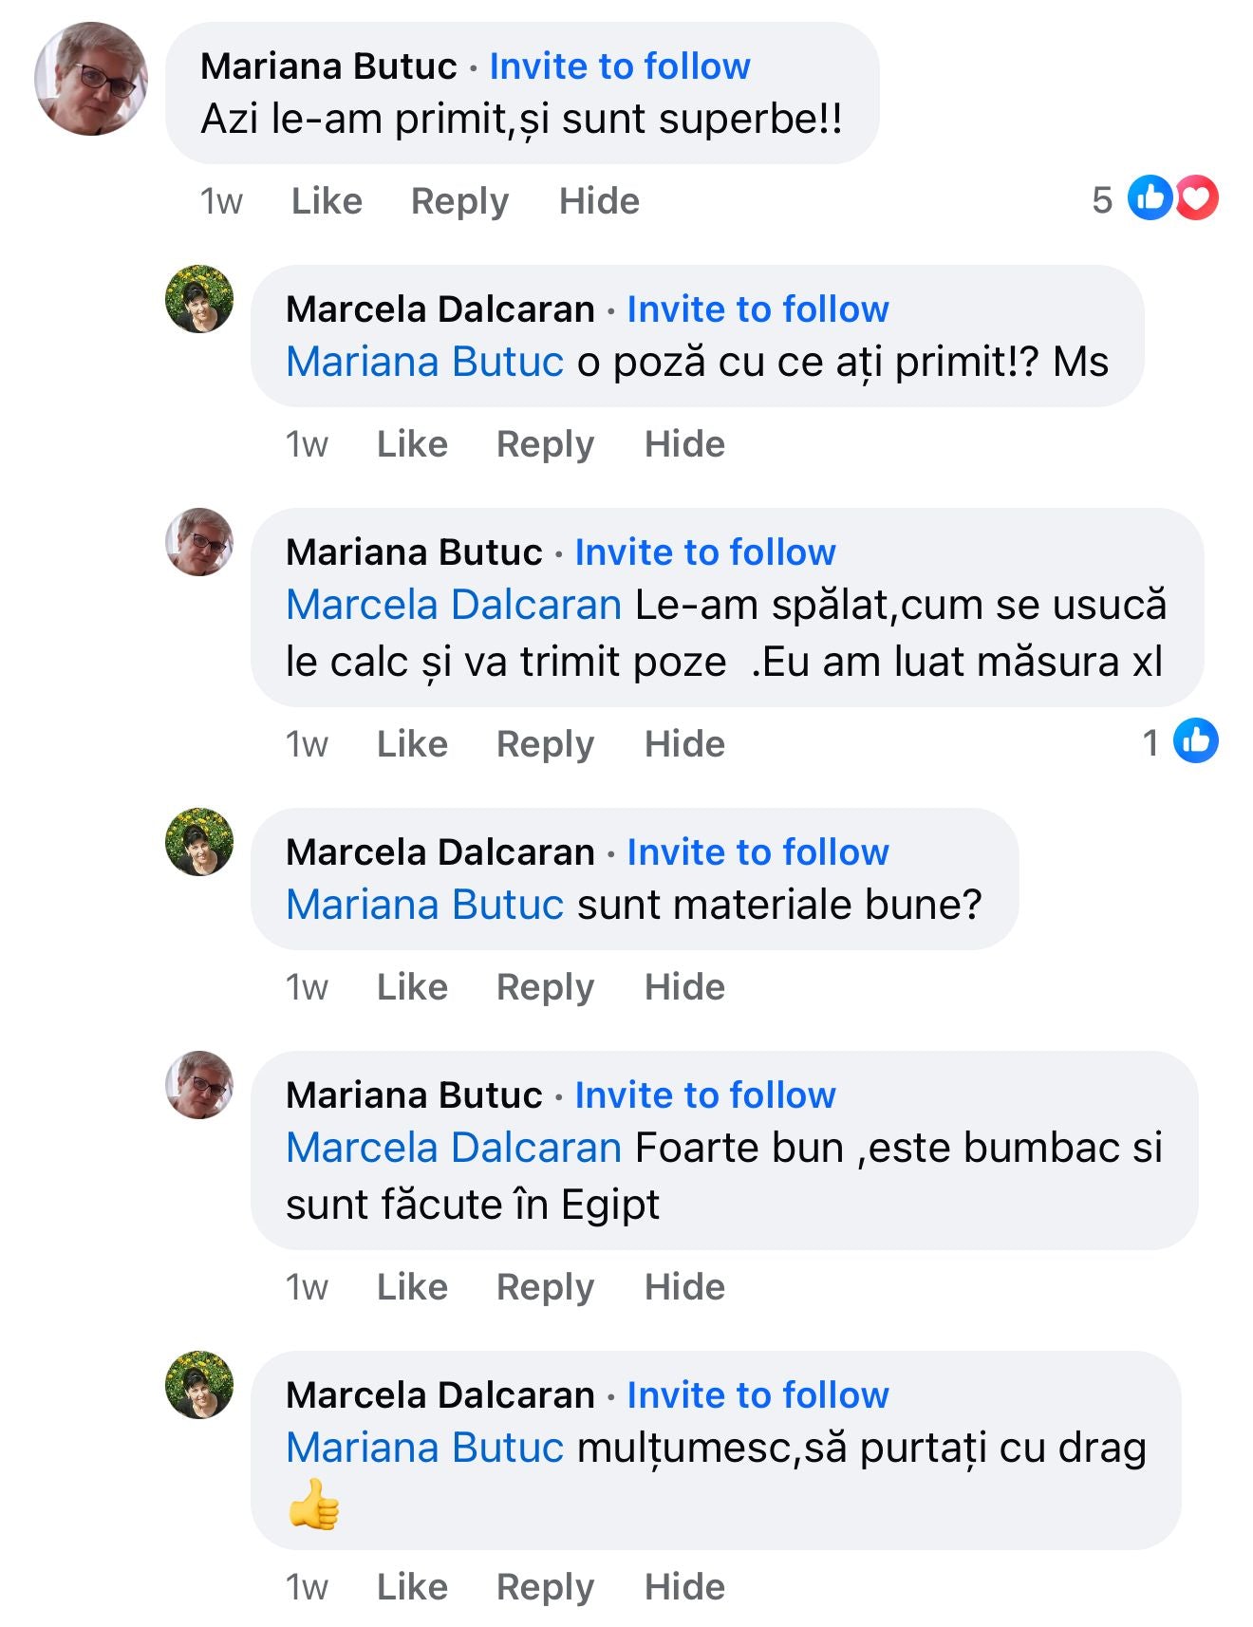Like the "mulțumesc, să purtați cu drag" reply
Screen dimensions: 1253x1627
[412, 1587]
